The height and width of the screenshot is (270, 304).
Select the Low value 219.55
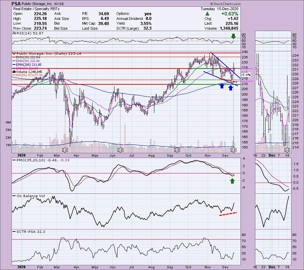[x=40, y=23]
